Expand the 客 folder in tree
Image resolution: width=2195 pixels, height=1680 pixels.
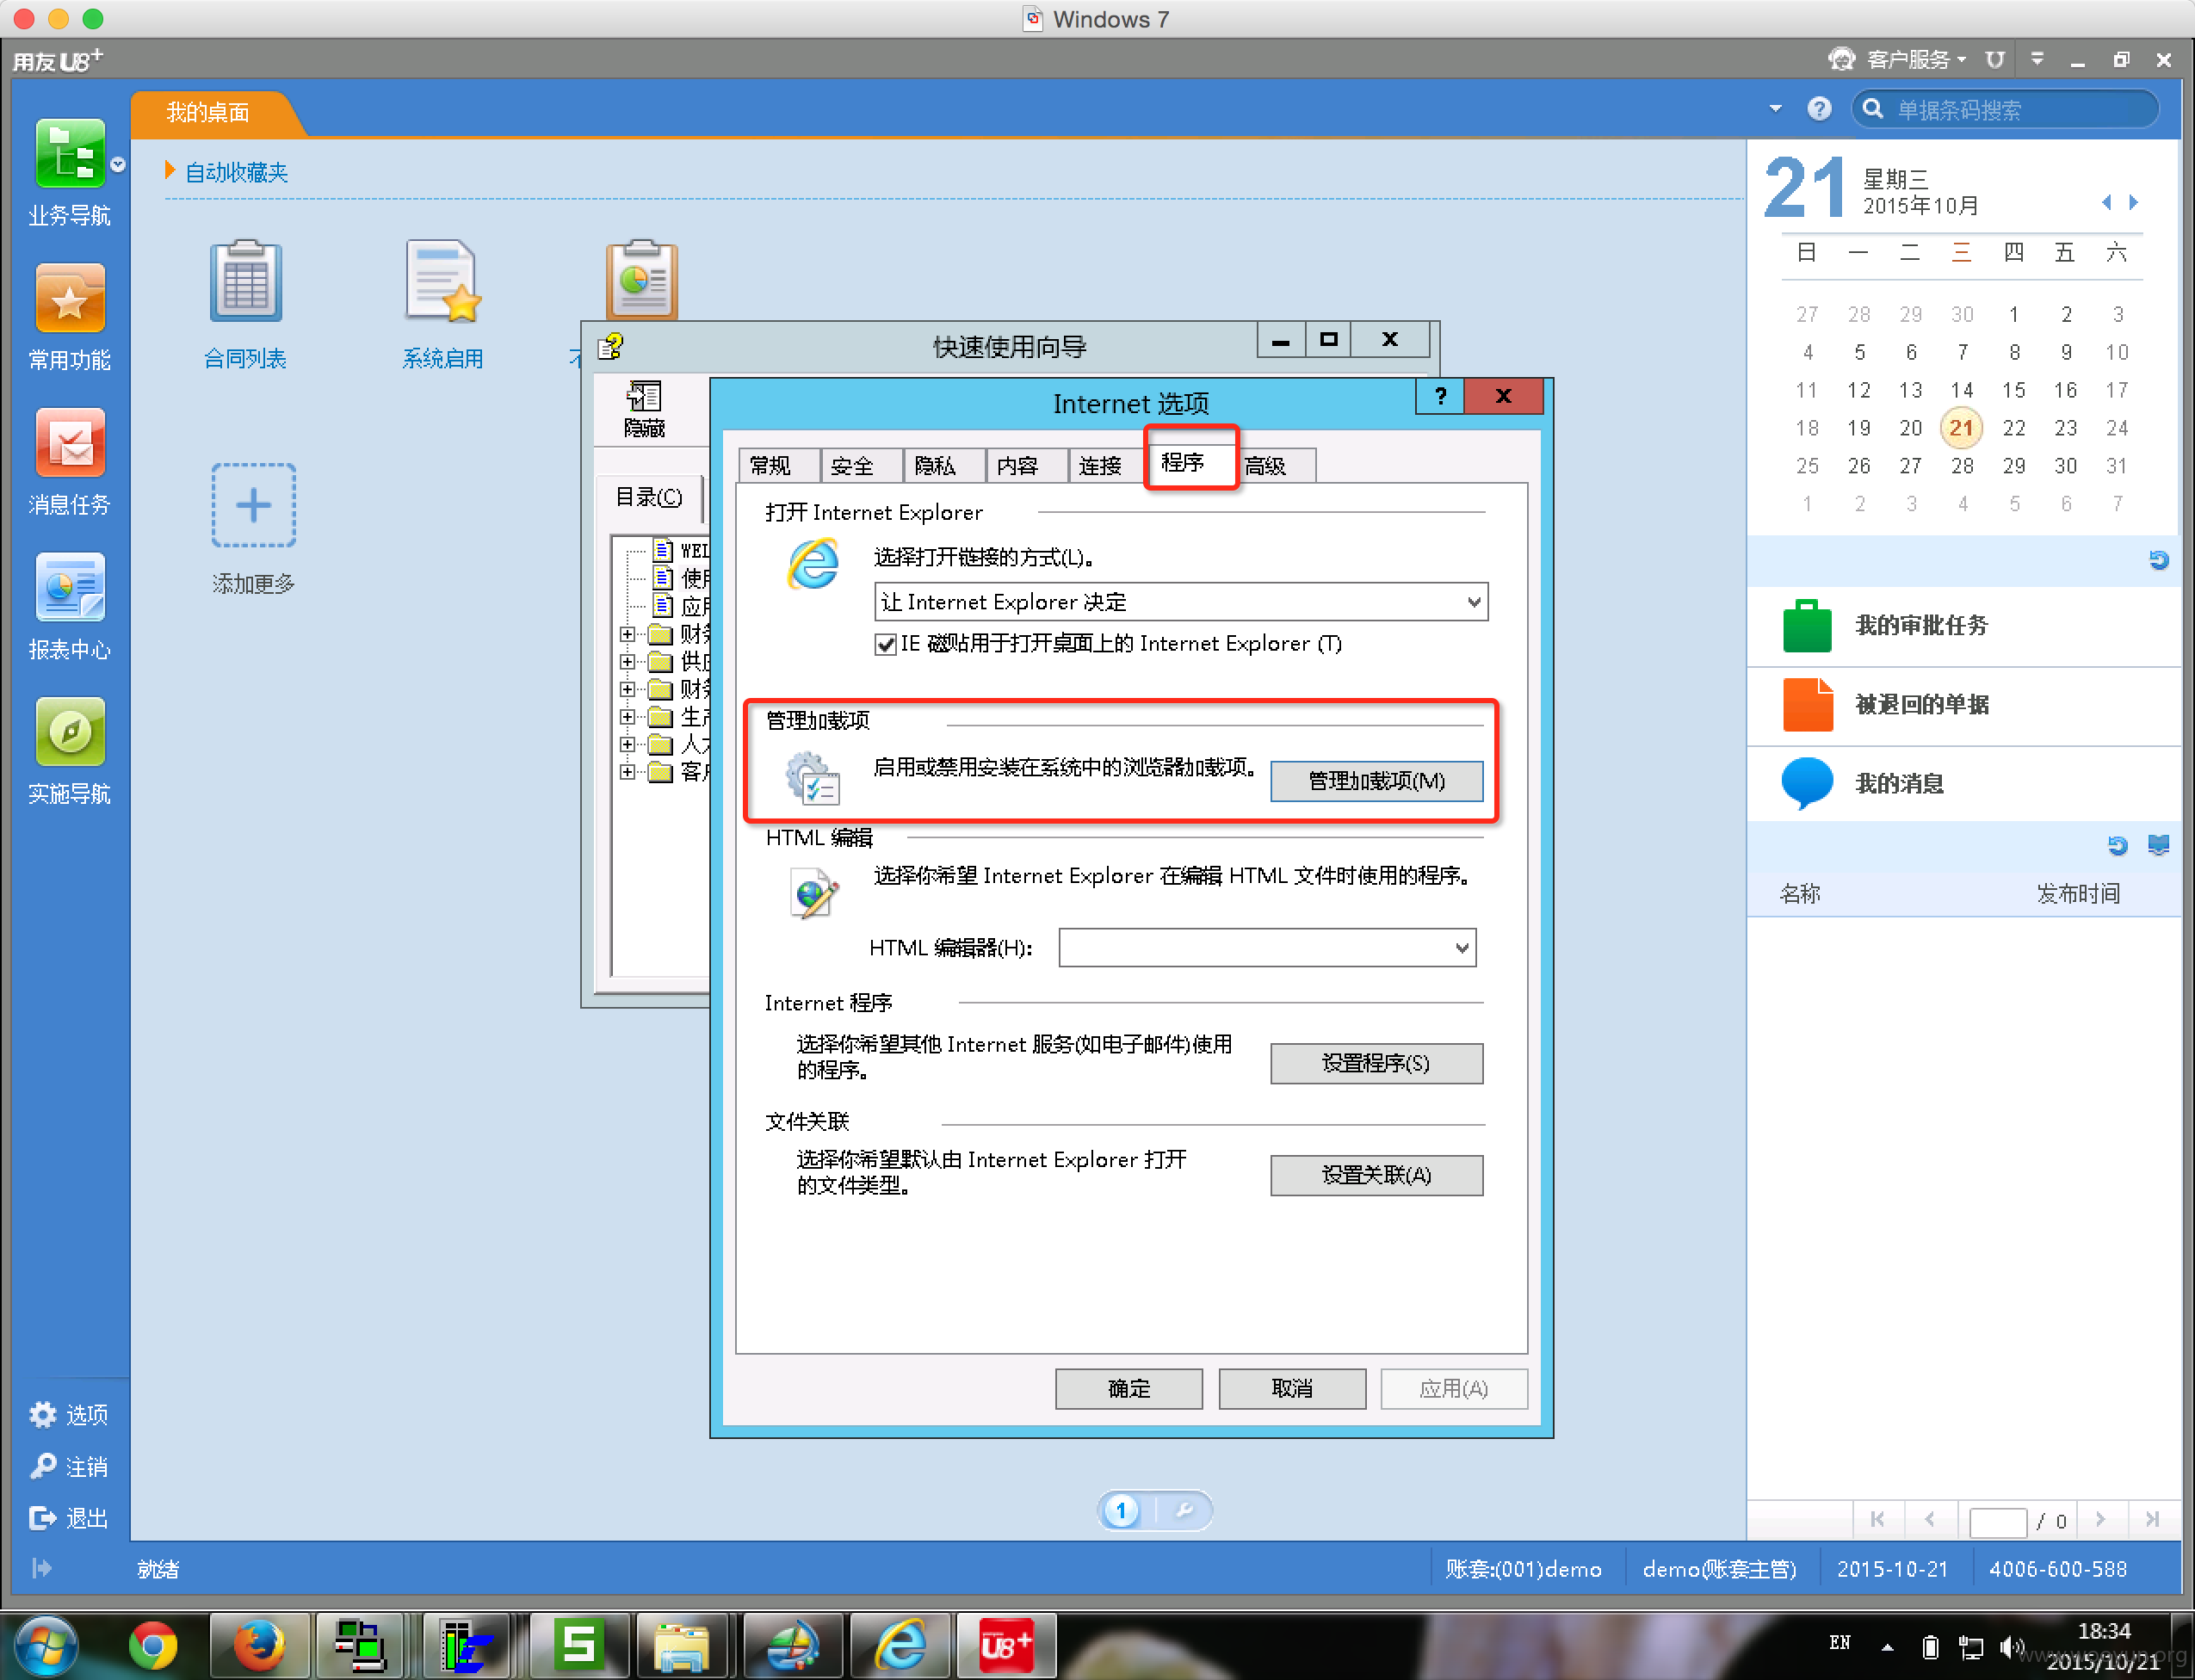627,772
